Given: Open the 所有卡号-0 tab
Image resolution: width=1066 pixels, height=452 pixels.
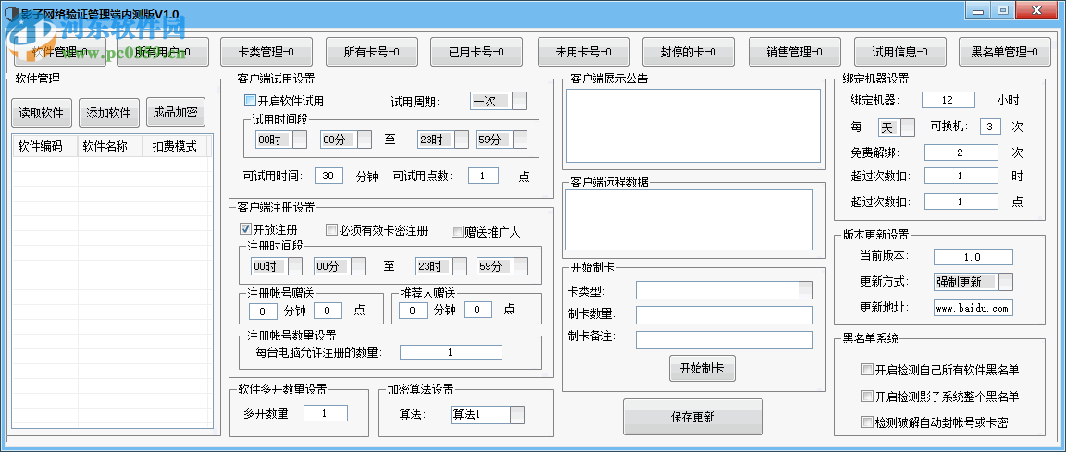Looking at the screenshot, I should click(x=371, y=52).
